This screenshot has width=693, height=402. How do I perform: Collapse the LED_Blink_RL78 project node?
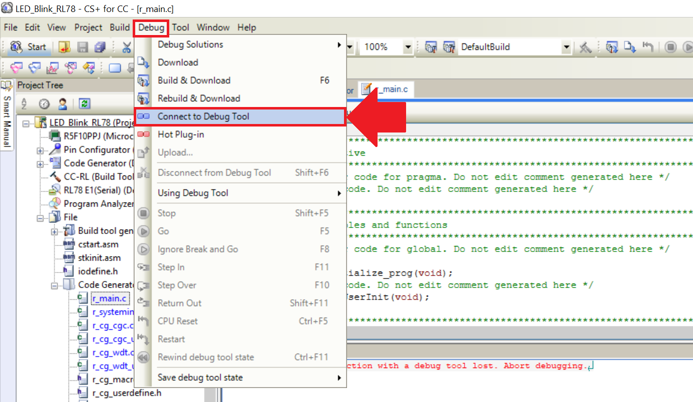26,123
